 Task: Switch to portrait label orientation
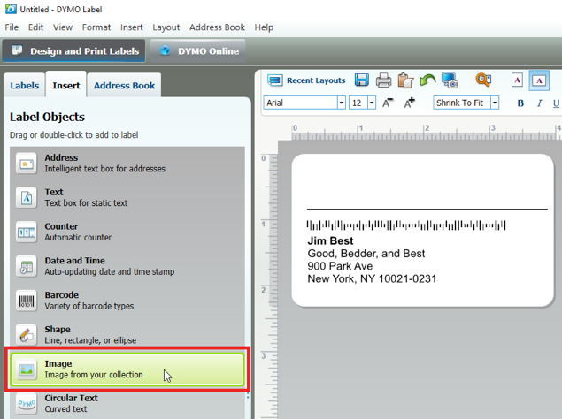tap(517, 80)
